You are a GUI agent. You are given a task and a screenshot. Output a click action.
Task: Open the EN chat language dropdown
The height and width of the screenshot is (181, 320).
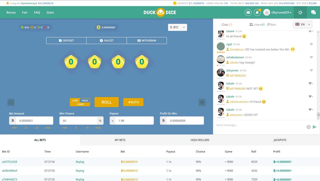[302, 24]
